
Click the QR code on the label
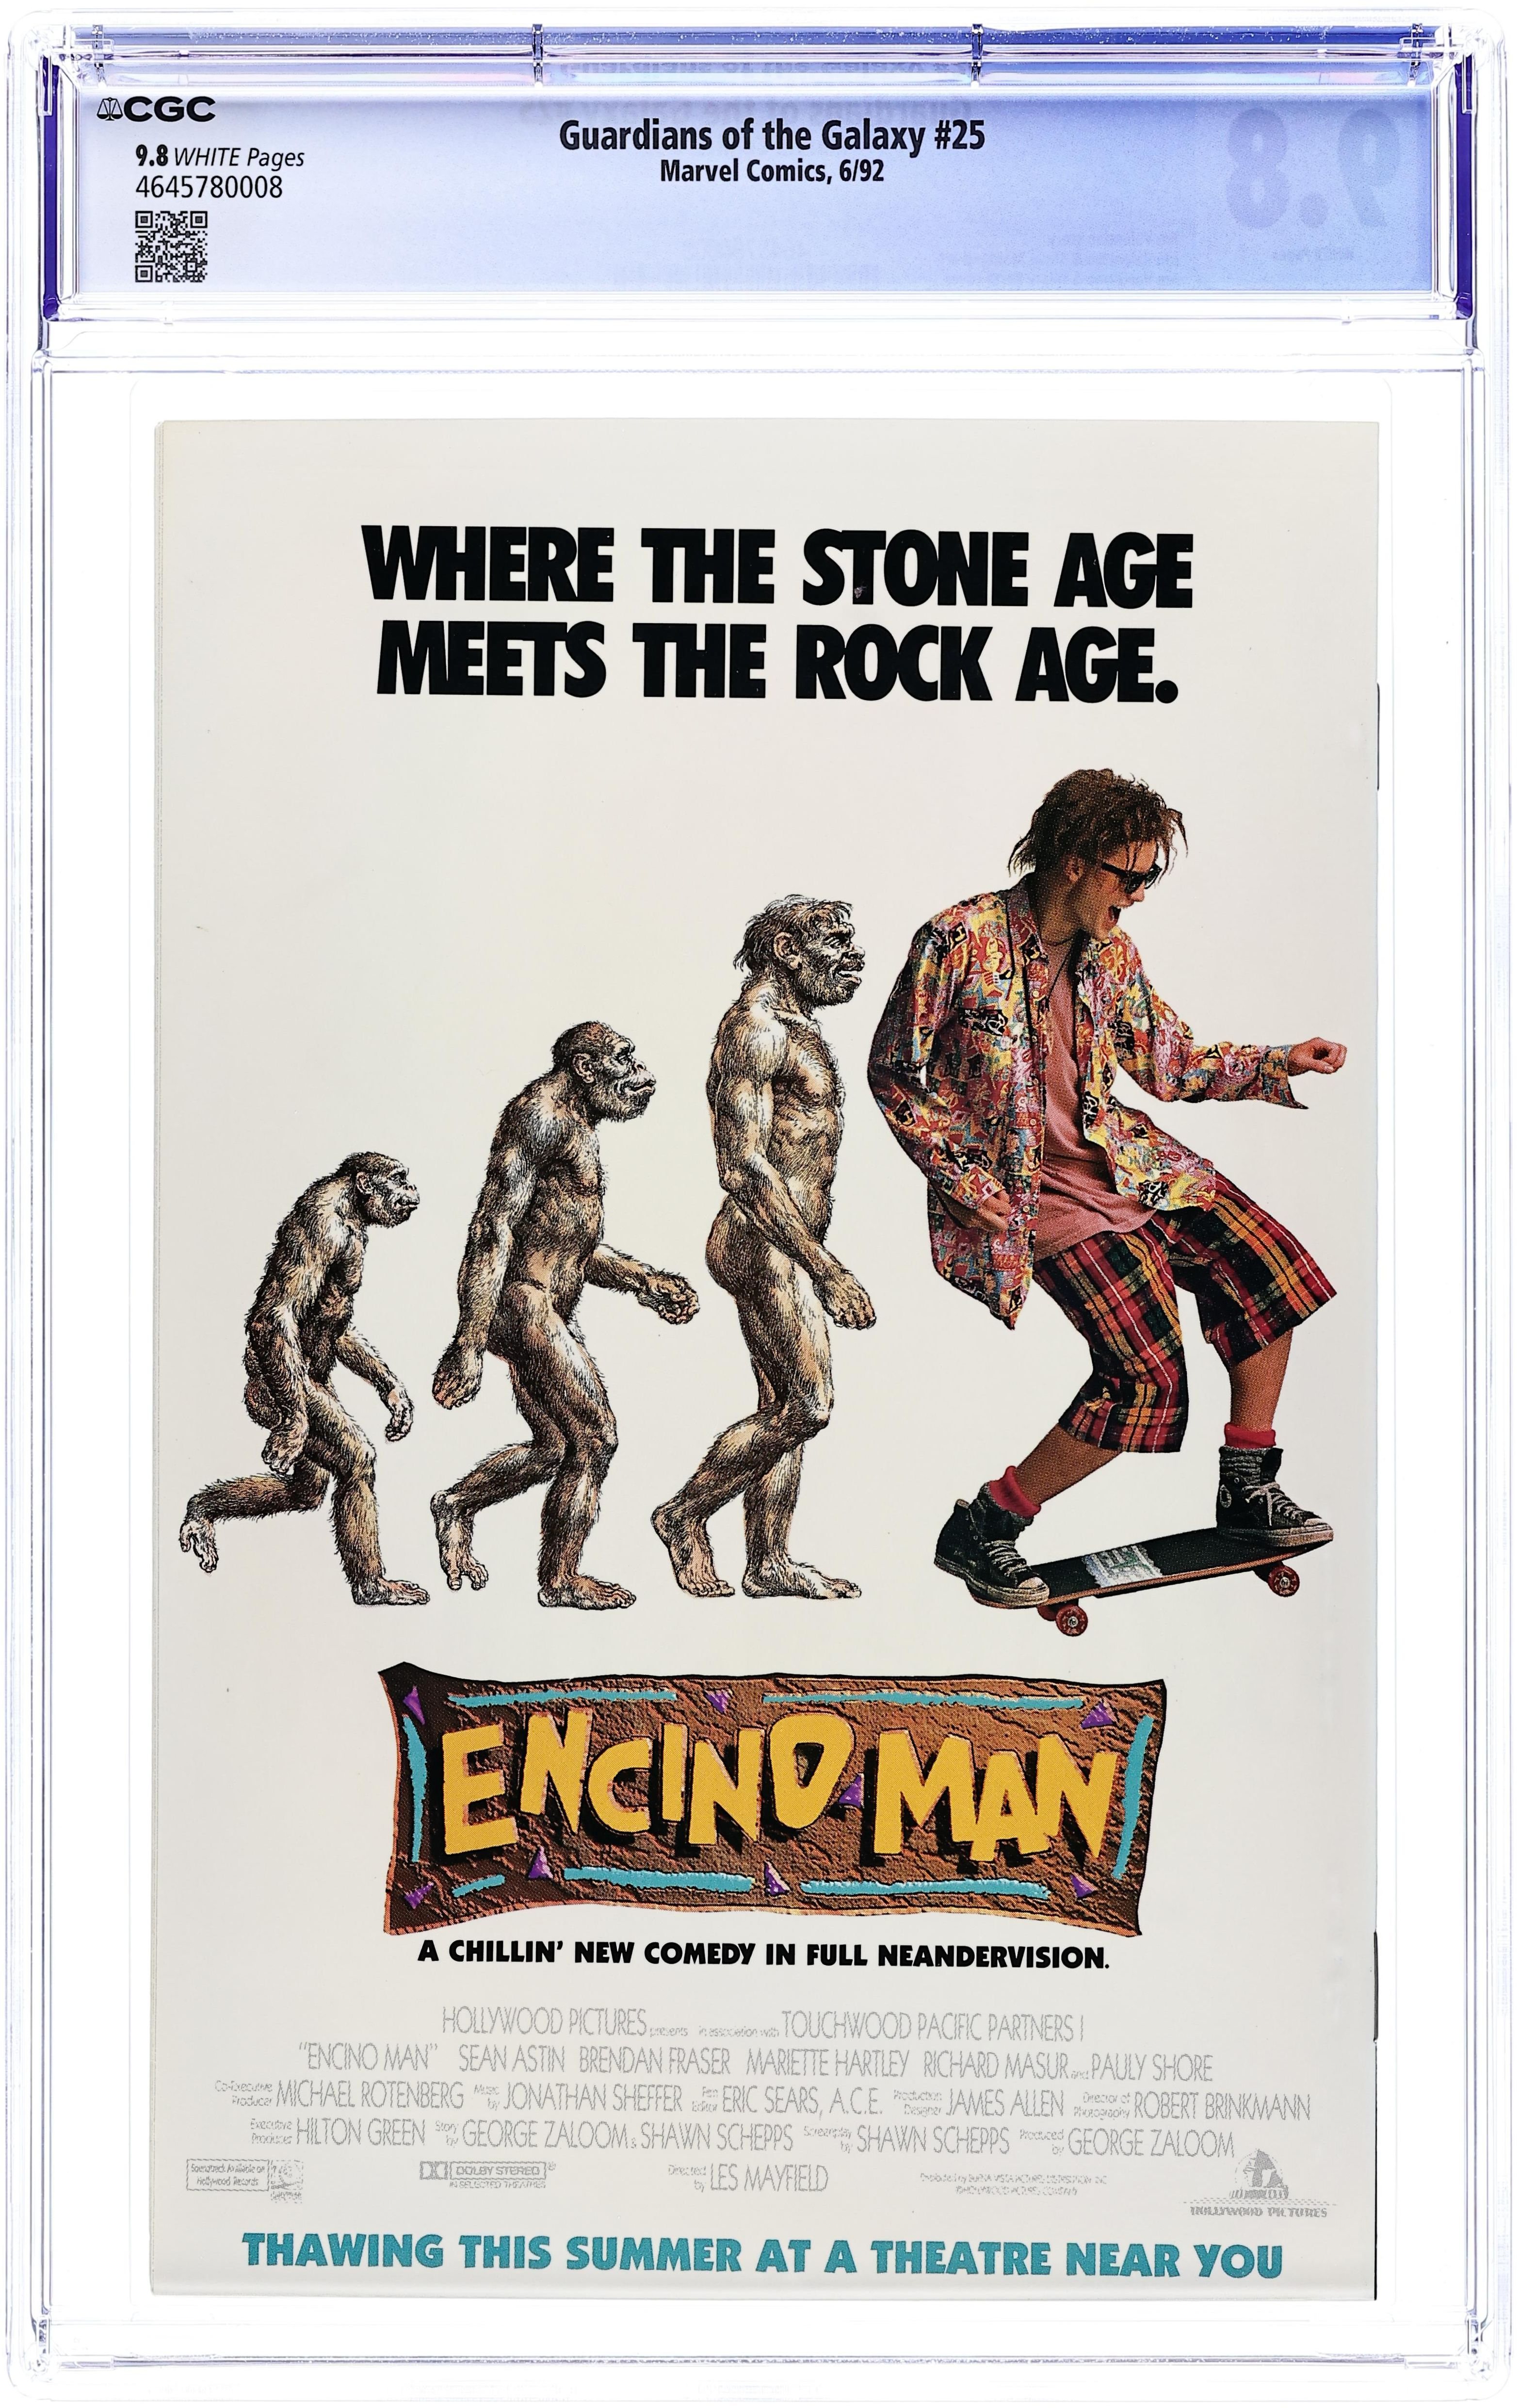click(171, 246)
